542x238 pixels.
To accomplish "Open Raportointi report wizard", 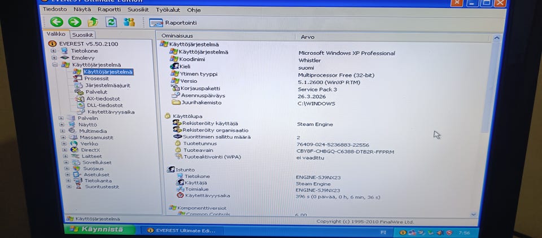I will [x=173, y=23].
